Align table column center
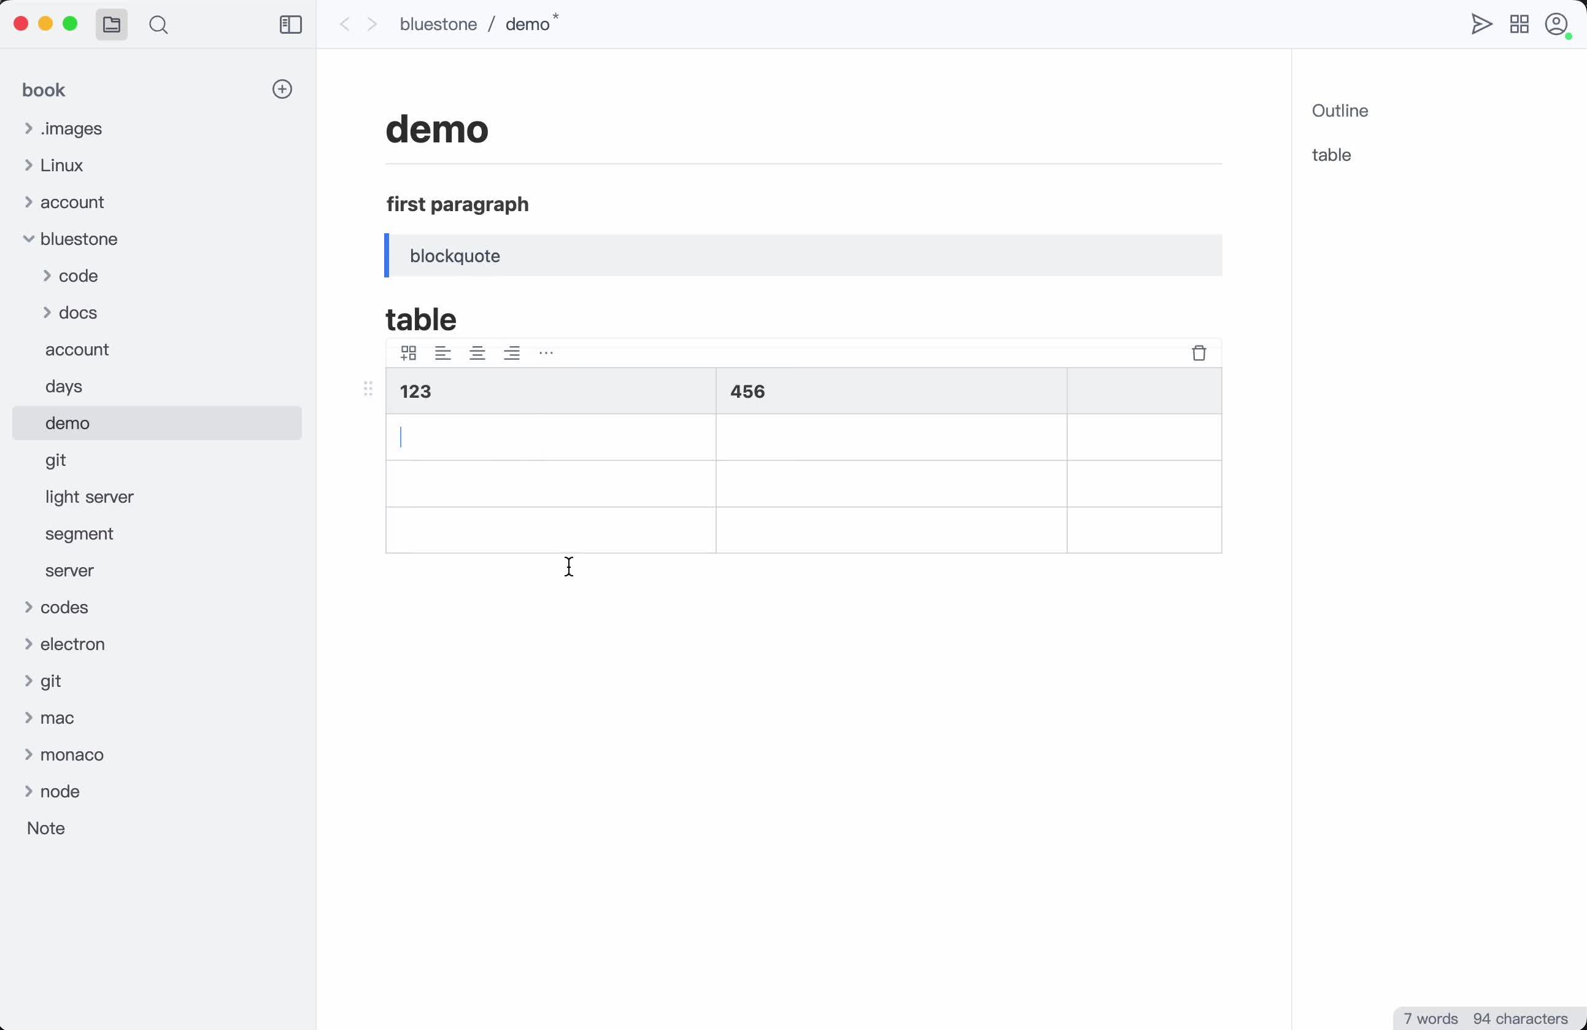The height and width of the screenshot is (1030, 1587). [477, 353]
